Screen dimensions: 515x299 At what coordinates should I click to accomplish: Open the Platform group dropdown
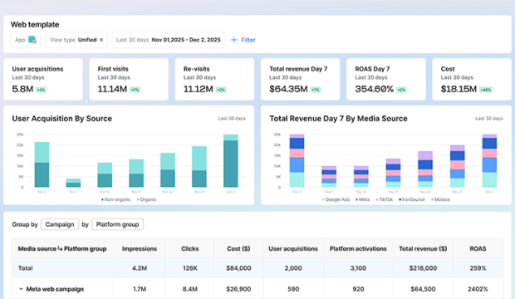(118, 224)
